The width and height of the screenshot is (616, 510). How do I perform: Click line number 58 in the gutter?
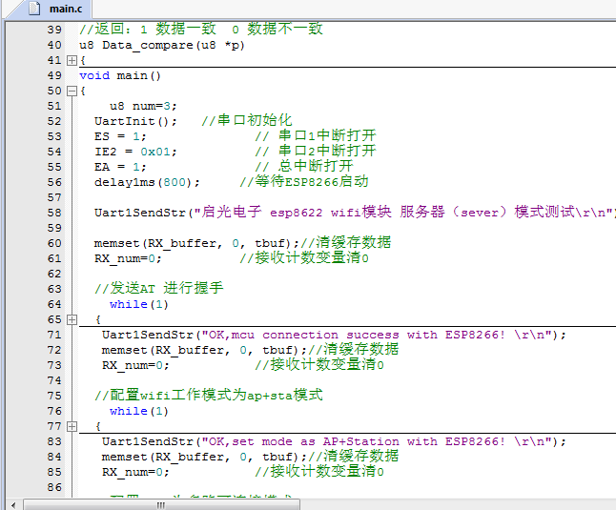point(54,213)
